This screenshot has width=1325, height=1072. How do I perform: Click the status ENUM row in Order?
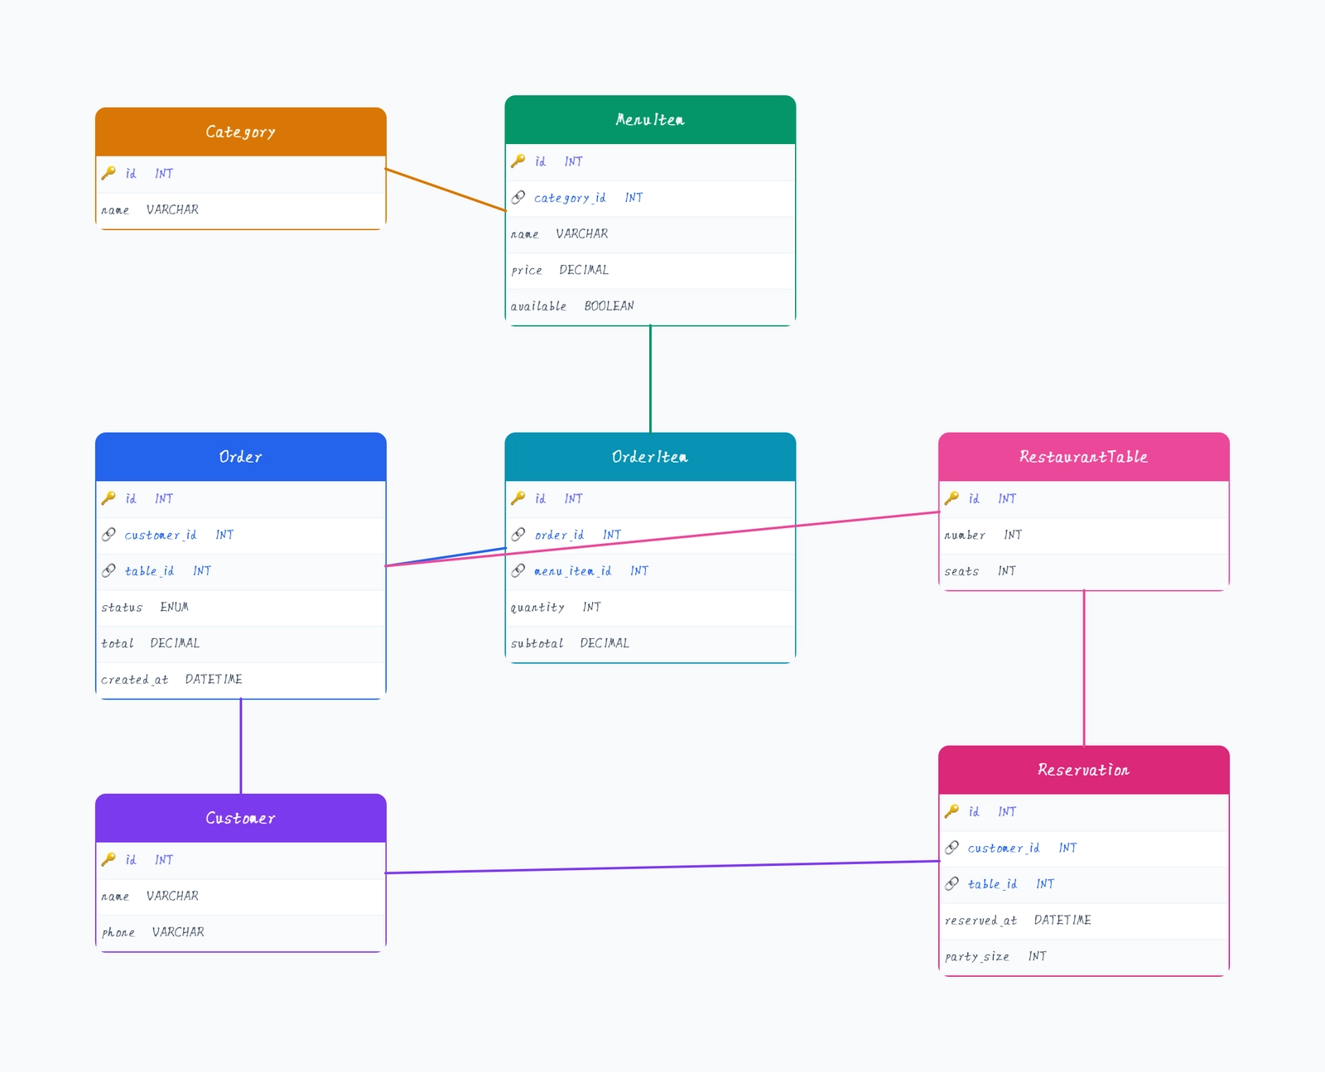241,608
